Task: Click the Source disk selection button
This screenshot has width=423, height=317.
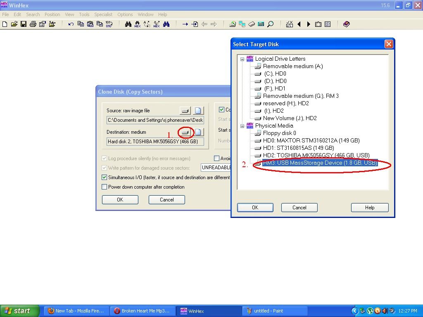Action: [x=185, y=111]
